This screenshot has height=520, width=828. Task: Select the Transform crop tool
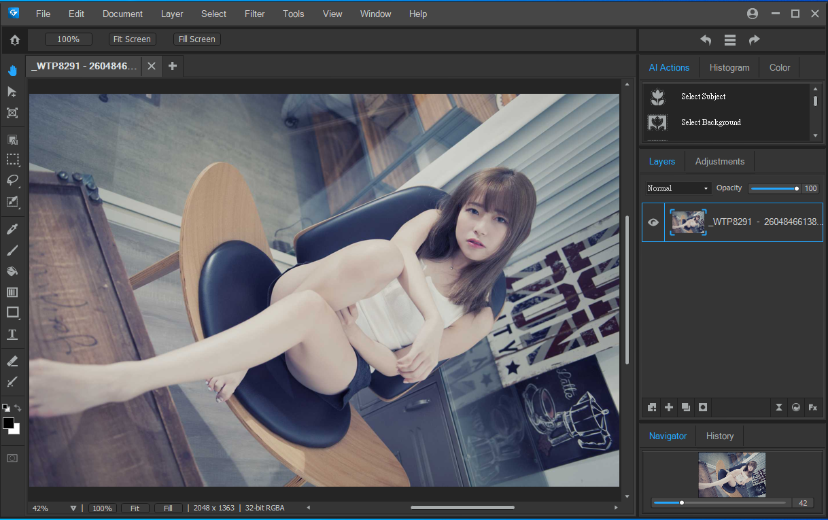[12, 113]
